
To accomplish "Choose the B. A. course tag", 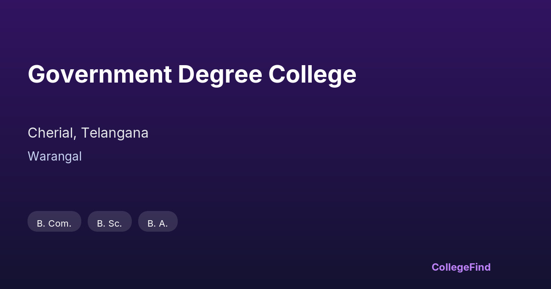I will point(157,222).
